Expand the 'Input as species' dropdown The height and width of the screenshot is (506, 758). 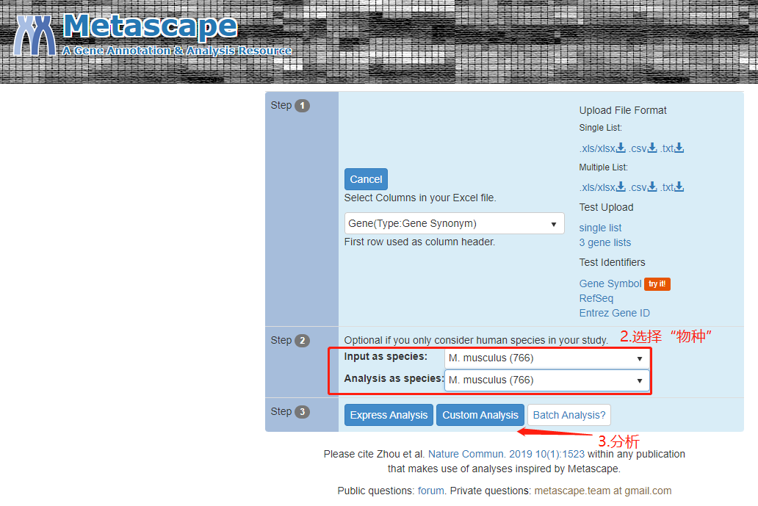(546, 358)
